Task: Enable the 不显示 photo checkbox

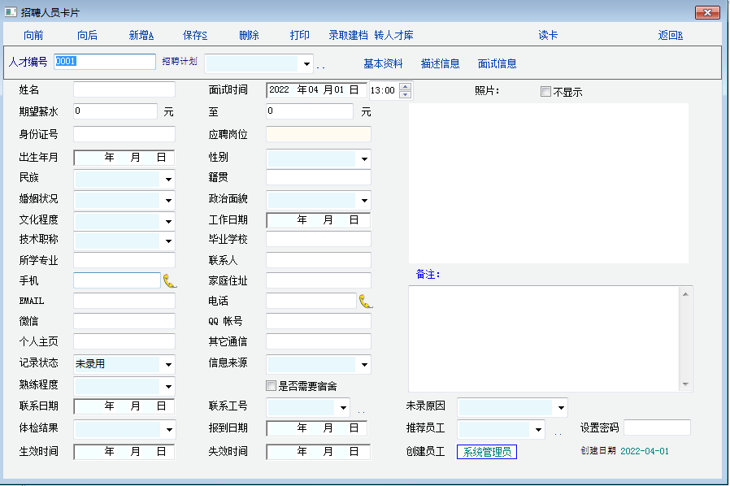Action: pyautogui.click(x=545, y=92)
